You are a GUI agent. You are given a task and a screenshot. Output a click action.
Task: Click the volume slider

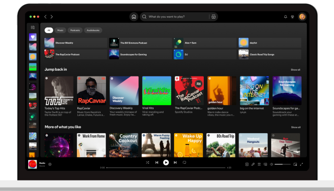pos(282,164)
